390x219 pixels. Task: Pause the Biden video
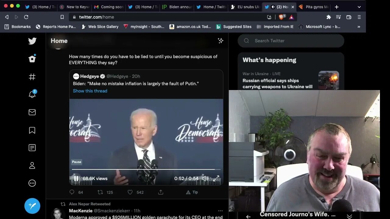[76, 179]
